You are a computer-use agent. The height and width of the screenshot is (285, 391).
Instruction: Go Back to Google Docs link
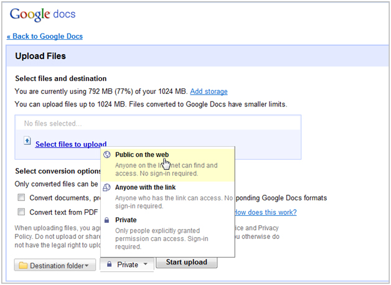click(x=45, y=36)
